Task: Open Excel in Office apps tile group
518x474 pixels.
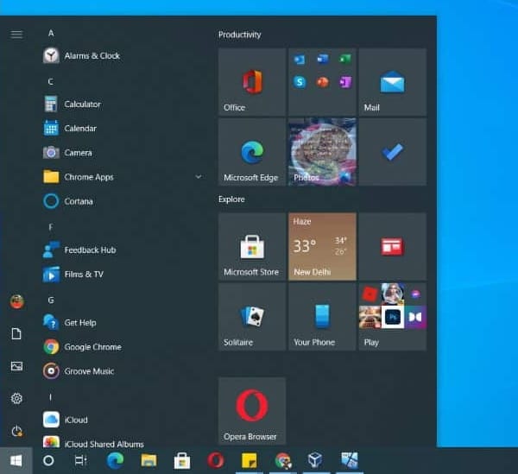Action: (345, 60)
